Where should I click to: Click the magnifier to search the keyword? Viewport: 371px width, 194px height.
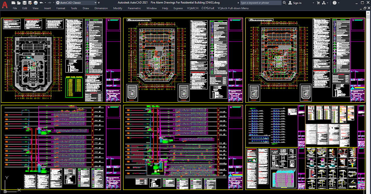coord(284,3)
